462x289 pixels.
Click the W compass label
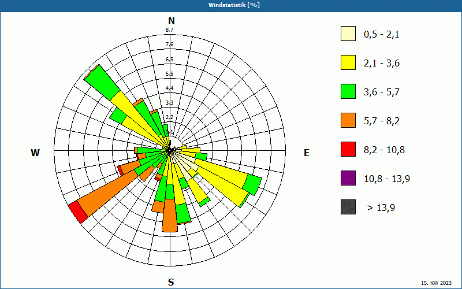[x=35, y=153]
